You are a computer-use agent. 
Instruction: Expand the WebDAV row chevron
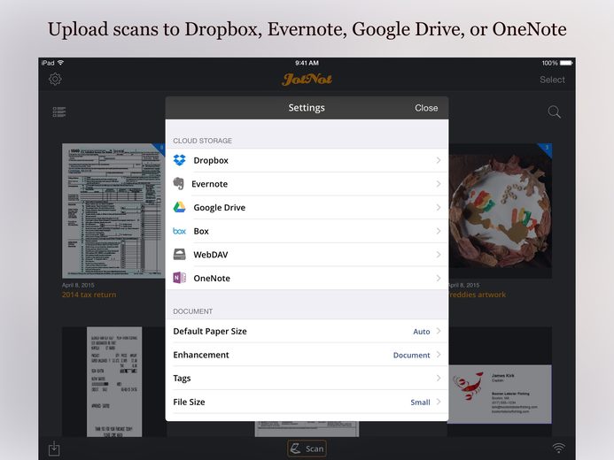coord(439,255)
